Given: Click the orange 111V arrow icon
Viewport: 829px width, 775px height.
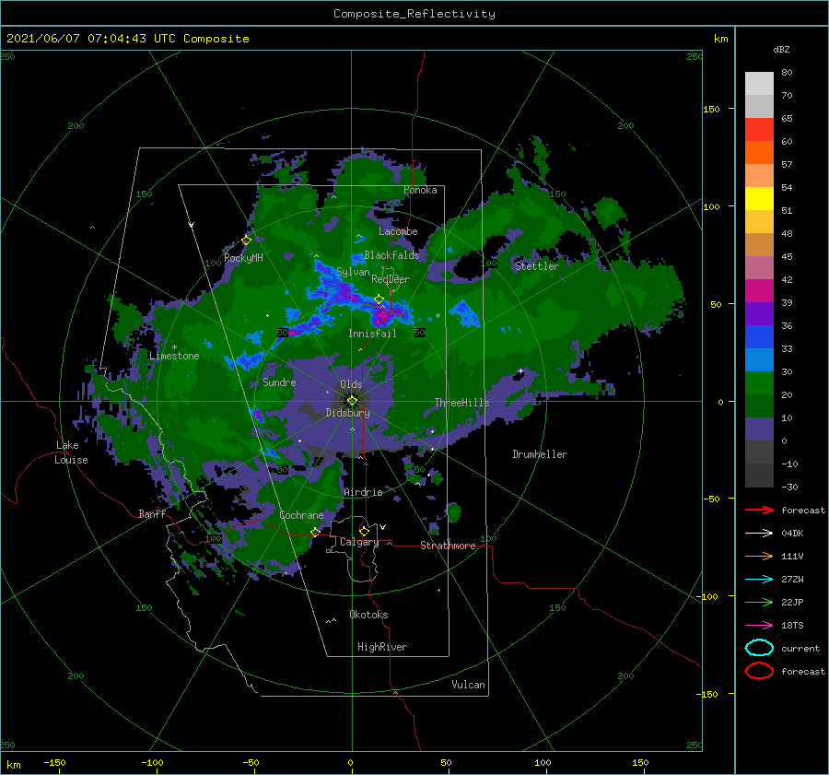Looking at the screenshot, I should 759,556.
